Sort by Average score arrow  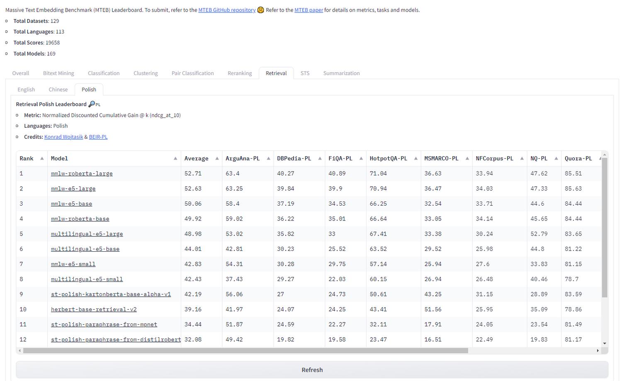[x=217, y=158]
